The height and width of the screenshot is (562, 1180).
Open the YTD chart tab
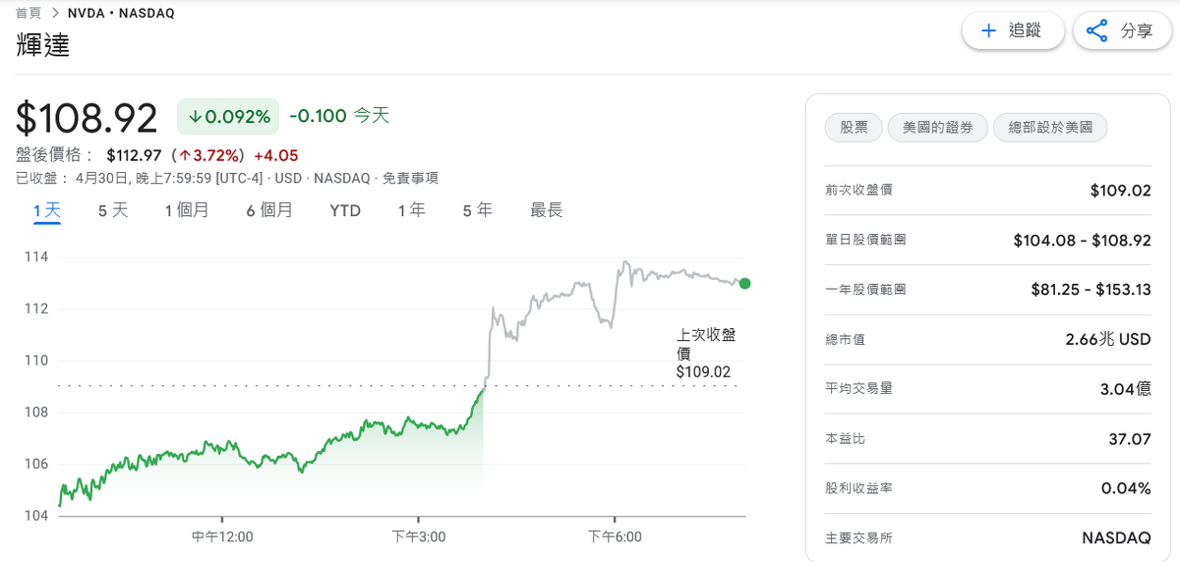(x=345, y=210)
